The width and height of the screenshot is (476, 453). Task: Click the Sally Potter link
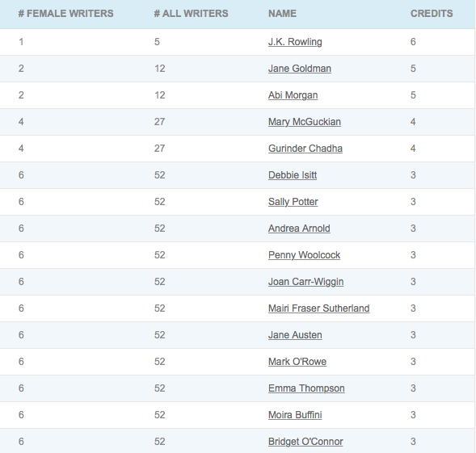point(293,202)
